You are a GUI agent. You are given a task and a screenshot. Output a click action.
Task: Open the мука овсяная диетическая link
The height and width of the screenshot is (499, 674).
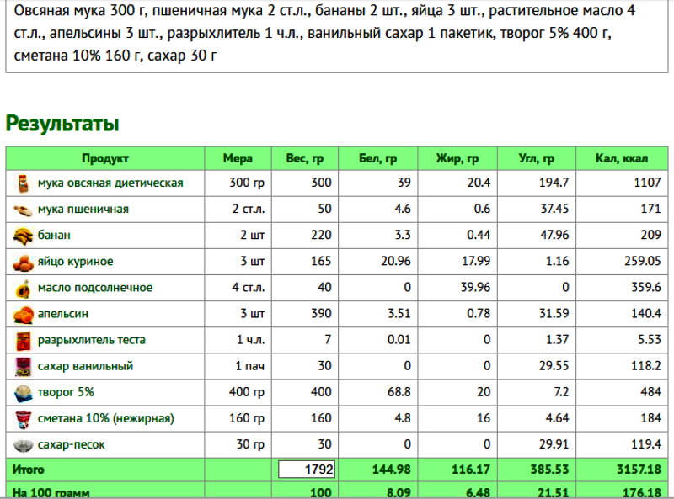110,183
